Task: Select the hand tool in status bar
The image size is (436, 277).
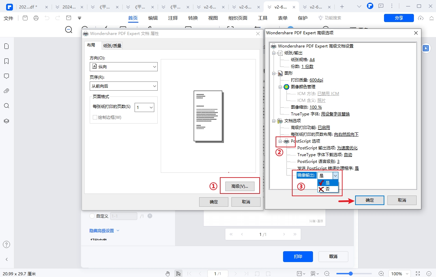Action: click(x=168, y=274)
